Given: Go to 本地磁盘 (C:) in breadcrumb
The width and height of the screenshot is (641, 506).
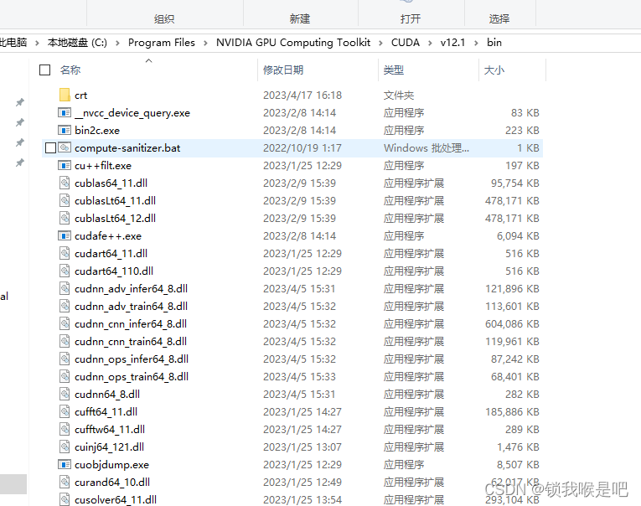Looking at the screenshot, I should [77, 43].
